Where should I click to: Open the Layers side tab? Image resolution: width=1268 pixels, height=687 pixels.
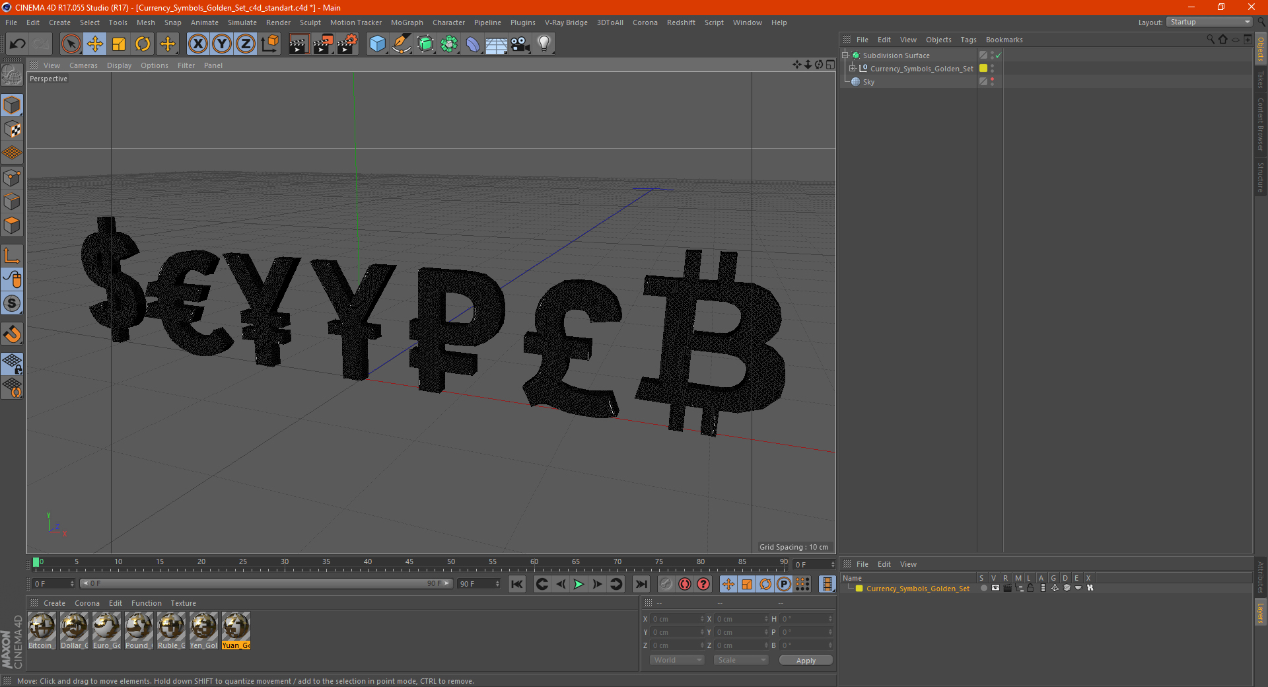click(x=1260, y=612)
